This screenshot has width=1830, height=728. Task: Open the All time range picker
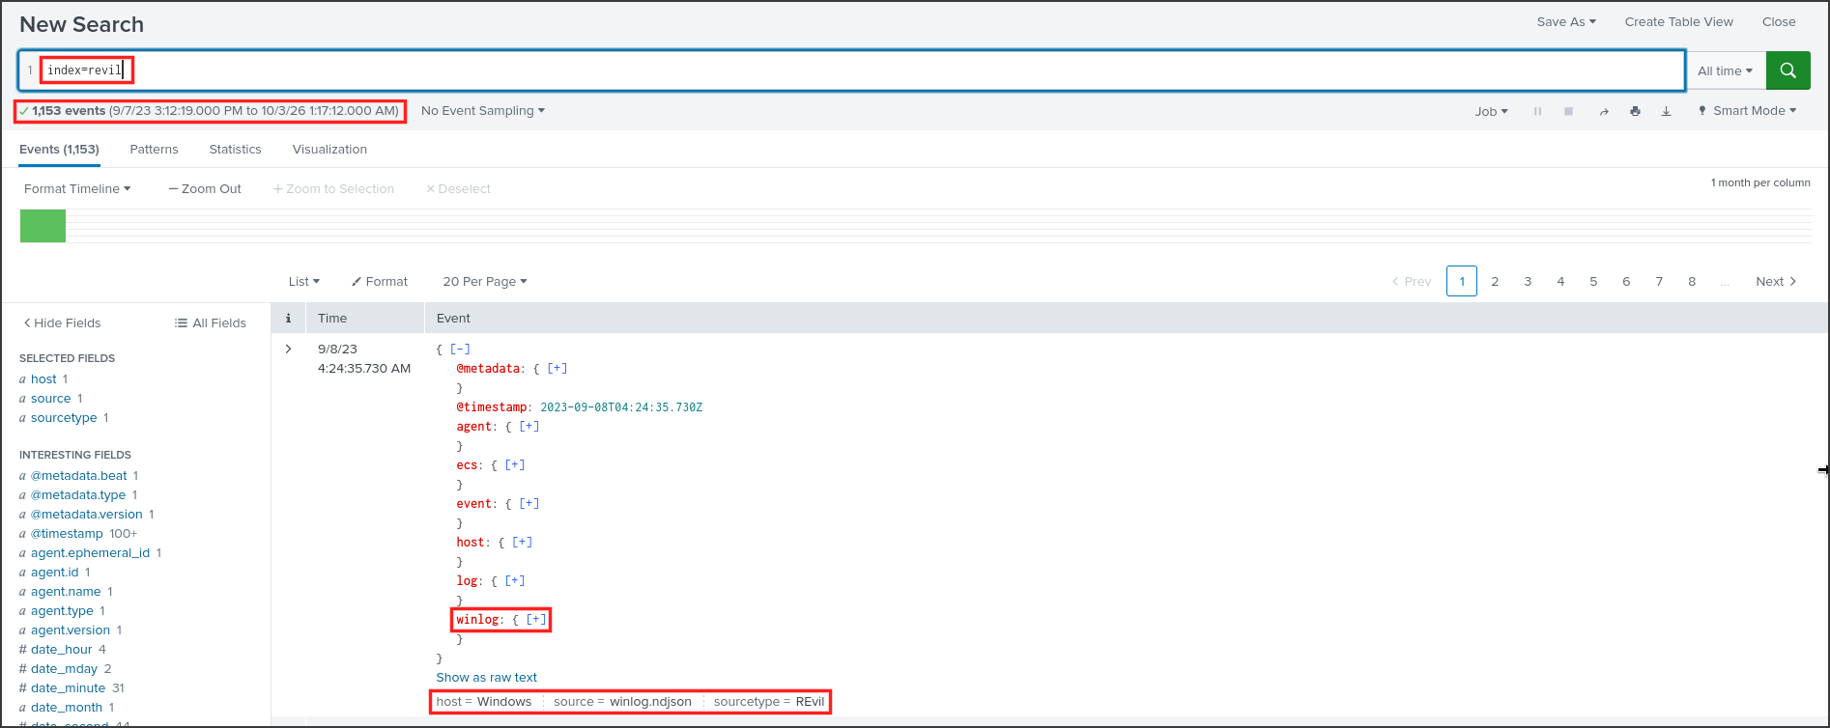(1725, 70)
